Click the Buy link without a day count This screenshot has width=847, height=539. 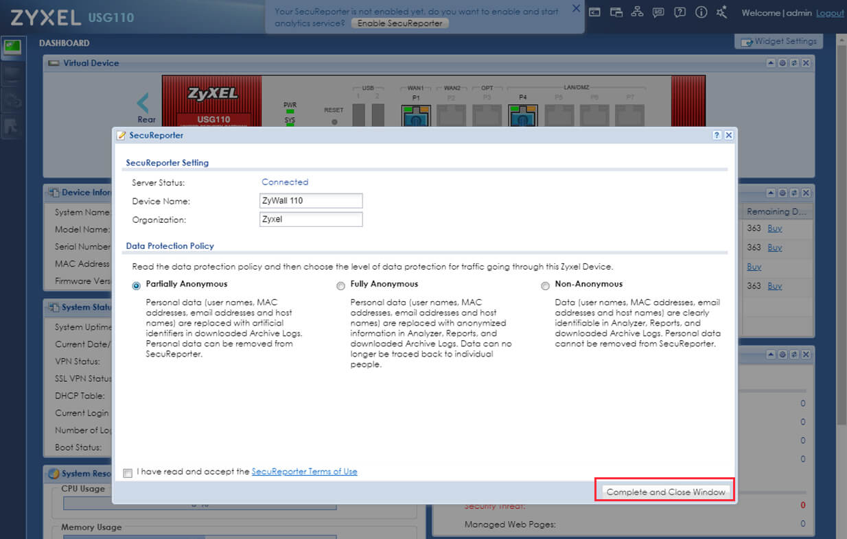754,267
